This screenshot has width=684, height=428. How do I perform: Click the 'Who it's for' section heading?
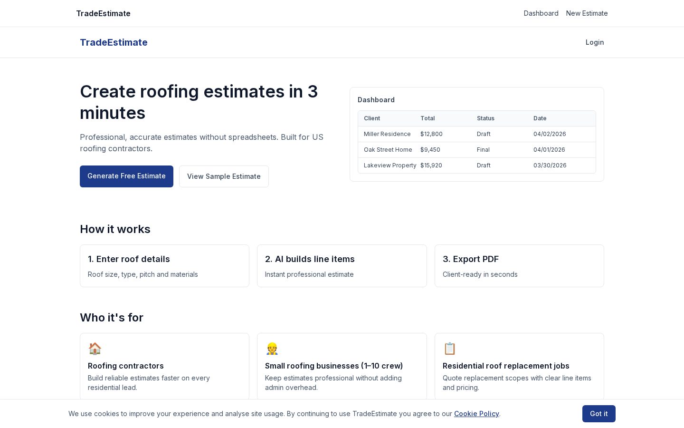click(x=112, y=318)
